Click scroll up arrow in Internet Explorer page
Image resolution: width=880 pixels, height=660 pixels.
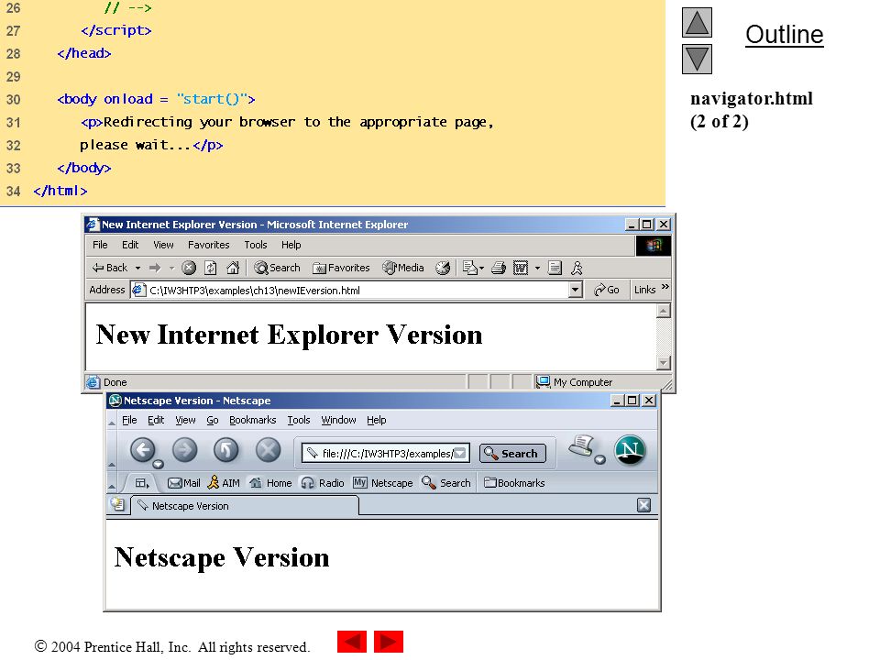[x=664, y=311]
